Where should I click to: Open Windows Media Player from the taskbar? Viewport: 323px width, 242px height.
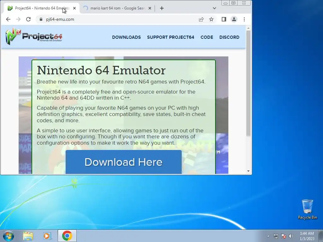point(47,236)
